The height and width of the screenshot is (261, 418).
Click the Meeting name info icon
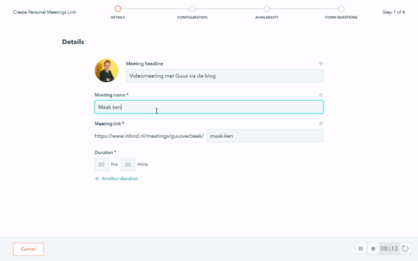321,95
